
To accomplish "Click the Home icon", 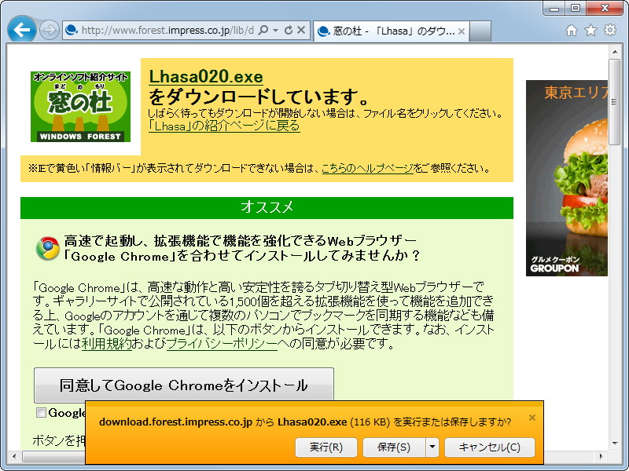I will tap(572, 30).
